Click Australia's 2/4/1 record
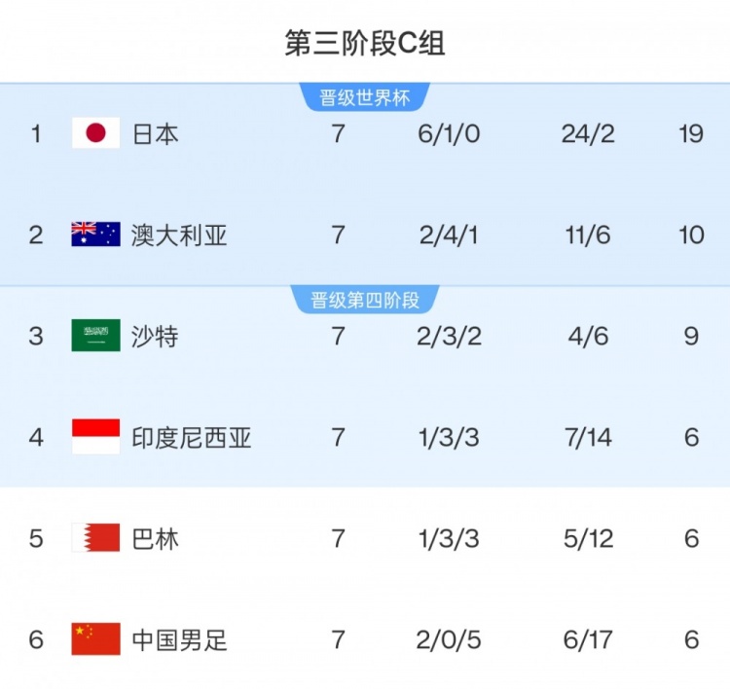Screen dimensions: 730x689 click(449, 235)
